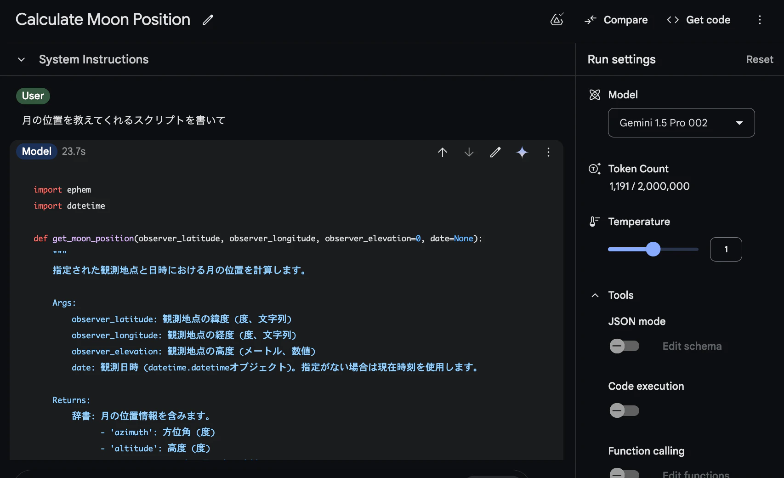Edit the prompt title with pencil icon

[x=208, y=20]
